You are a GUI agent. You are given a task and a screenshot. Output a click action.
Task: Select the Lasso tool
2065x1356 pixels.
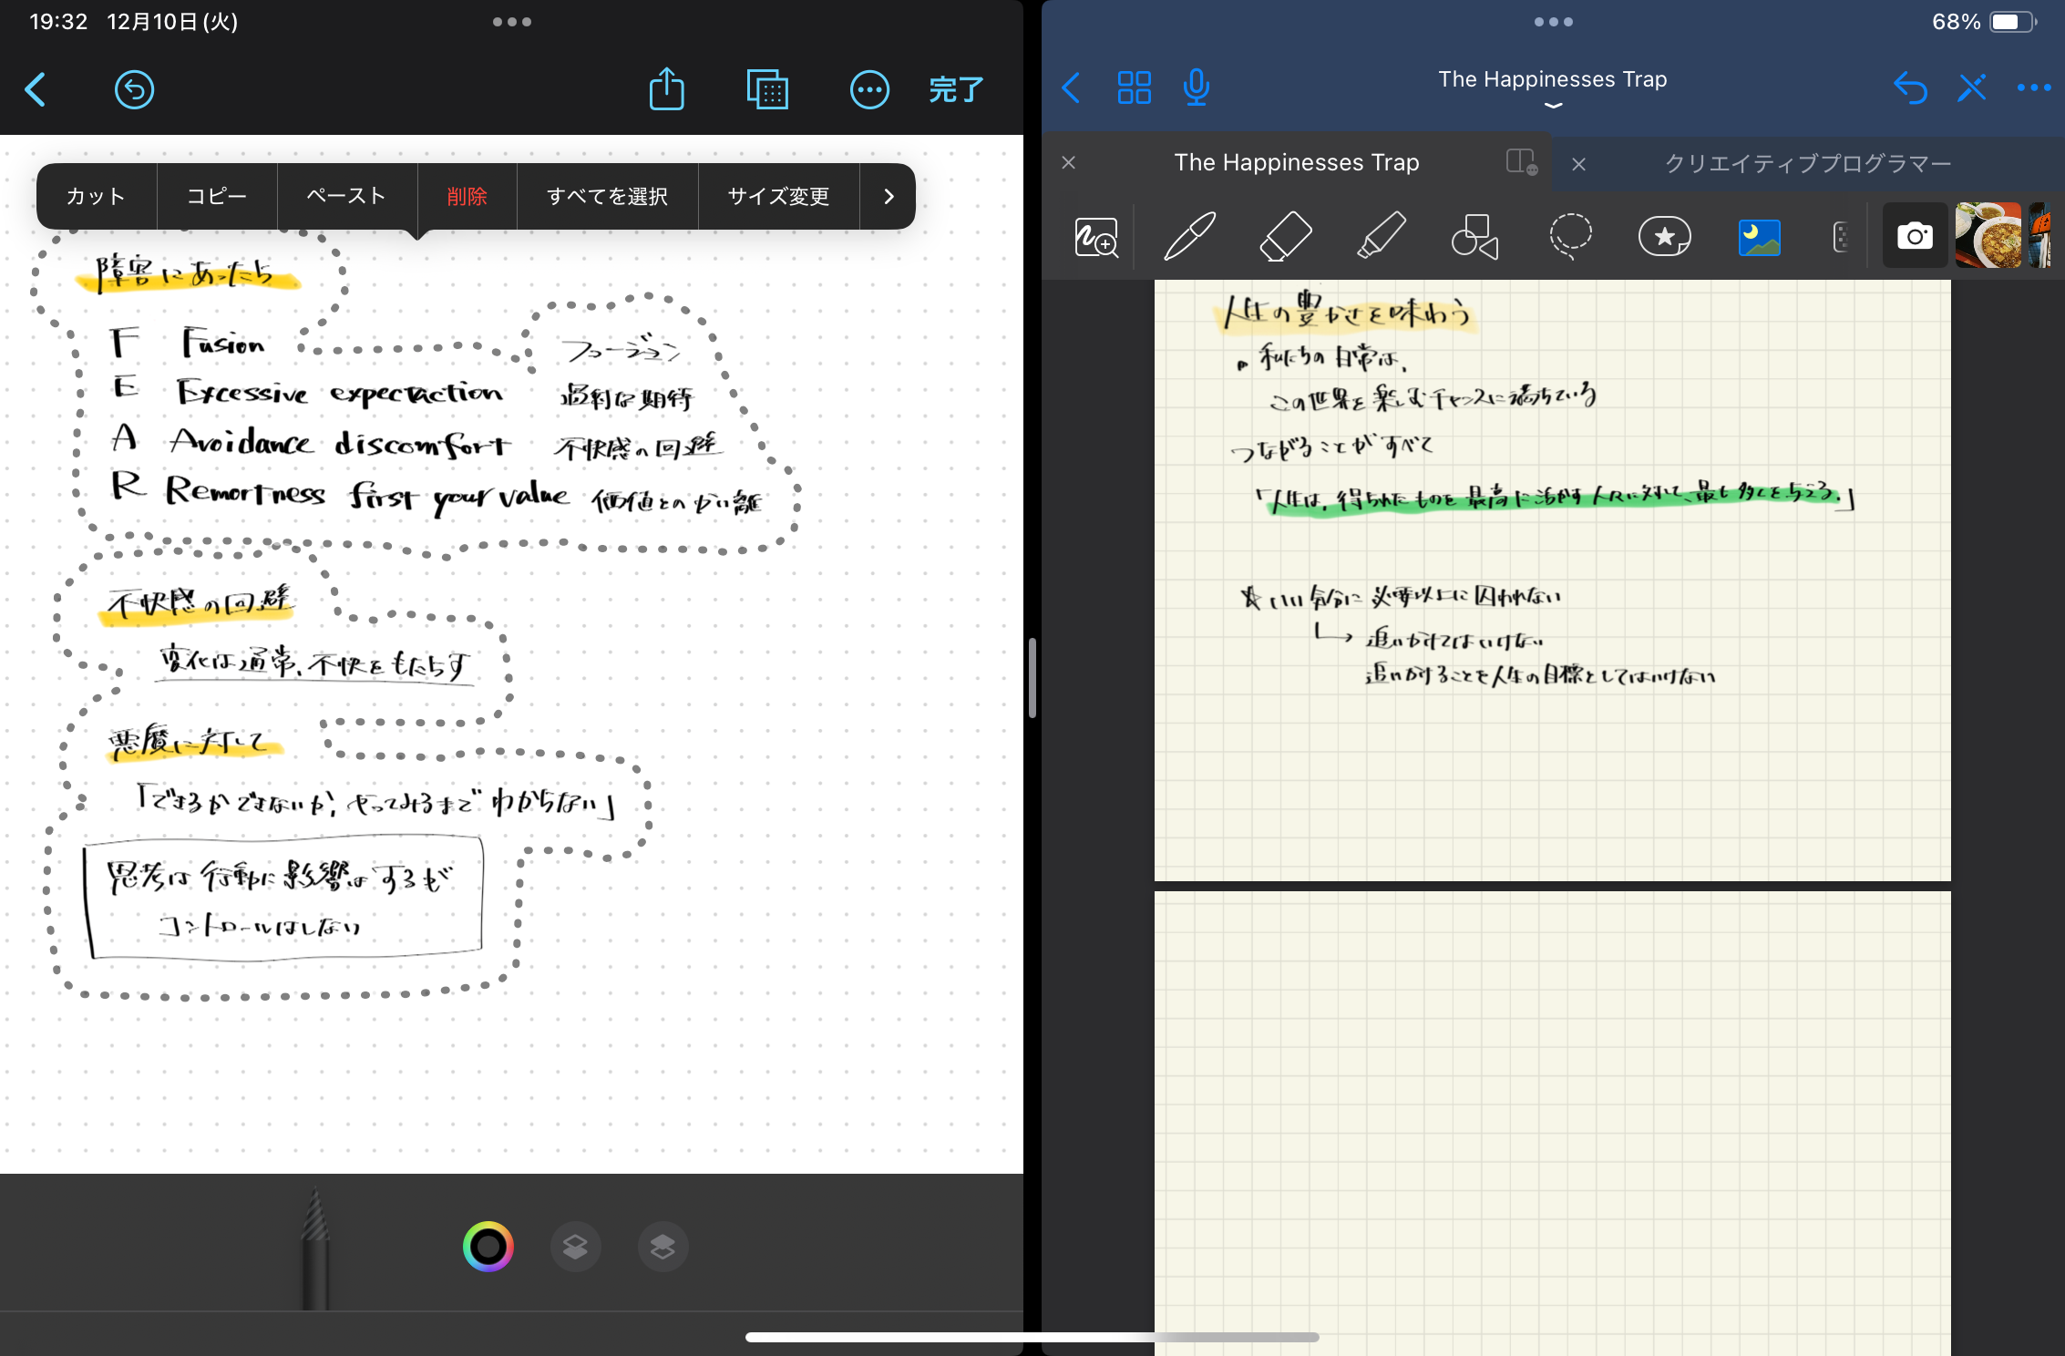coord(1571,237)
